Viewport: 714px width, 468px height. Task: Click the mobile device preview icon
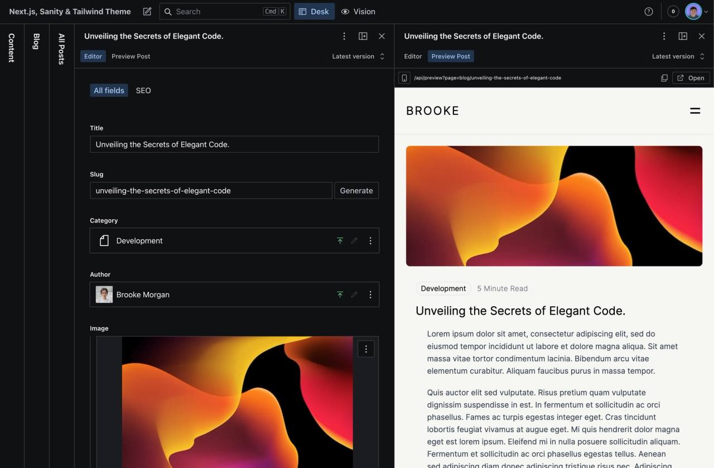pos(404,78)
